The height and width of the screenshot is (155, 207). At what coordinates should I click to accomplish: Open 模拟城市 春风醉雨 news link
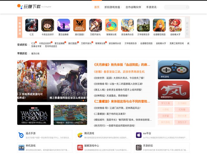click(123, 120)
